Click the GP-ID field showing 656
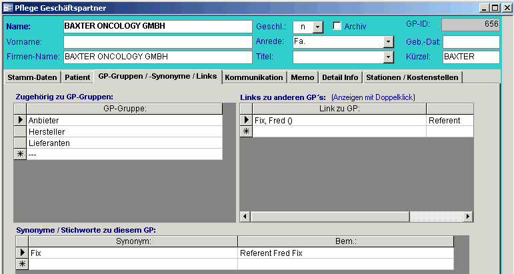 [471, 25]
